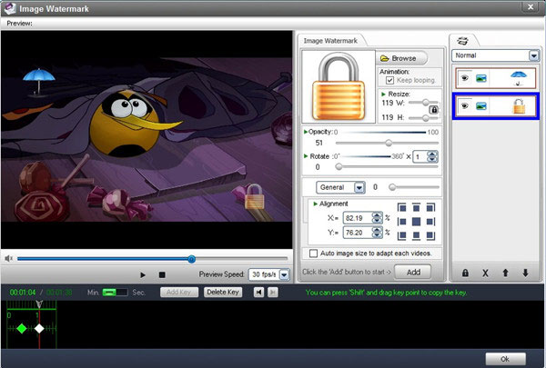Click the Add Key button

179,292
